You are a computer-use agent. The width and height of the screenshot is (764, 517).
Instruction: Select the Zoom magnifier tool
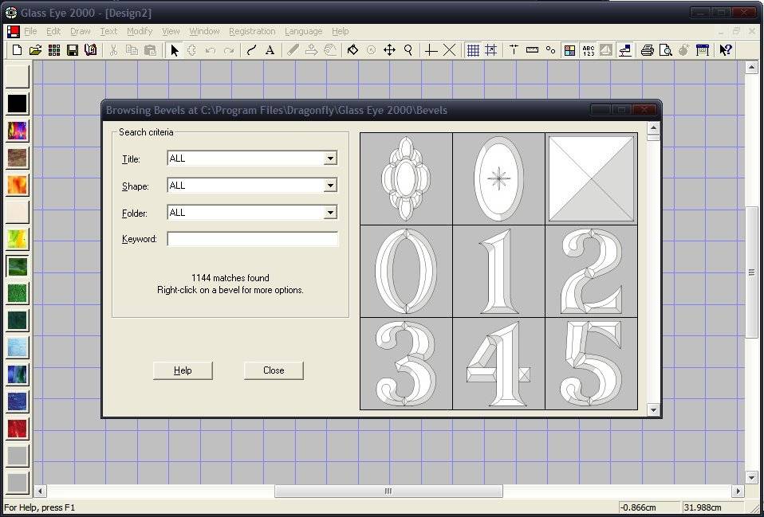click(x=408, y=49)
